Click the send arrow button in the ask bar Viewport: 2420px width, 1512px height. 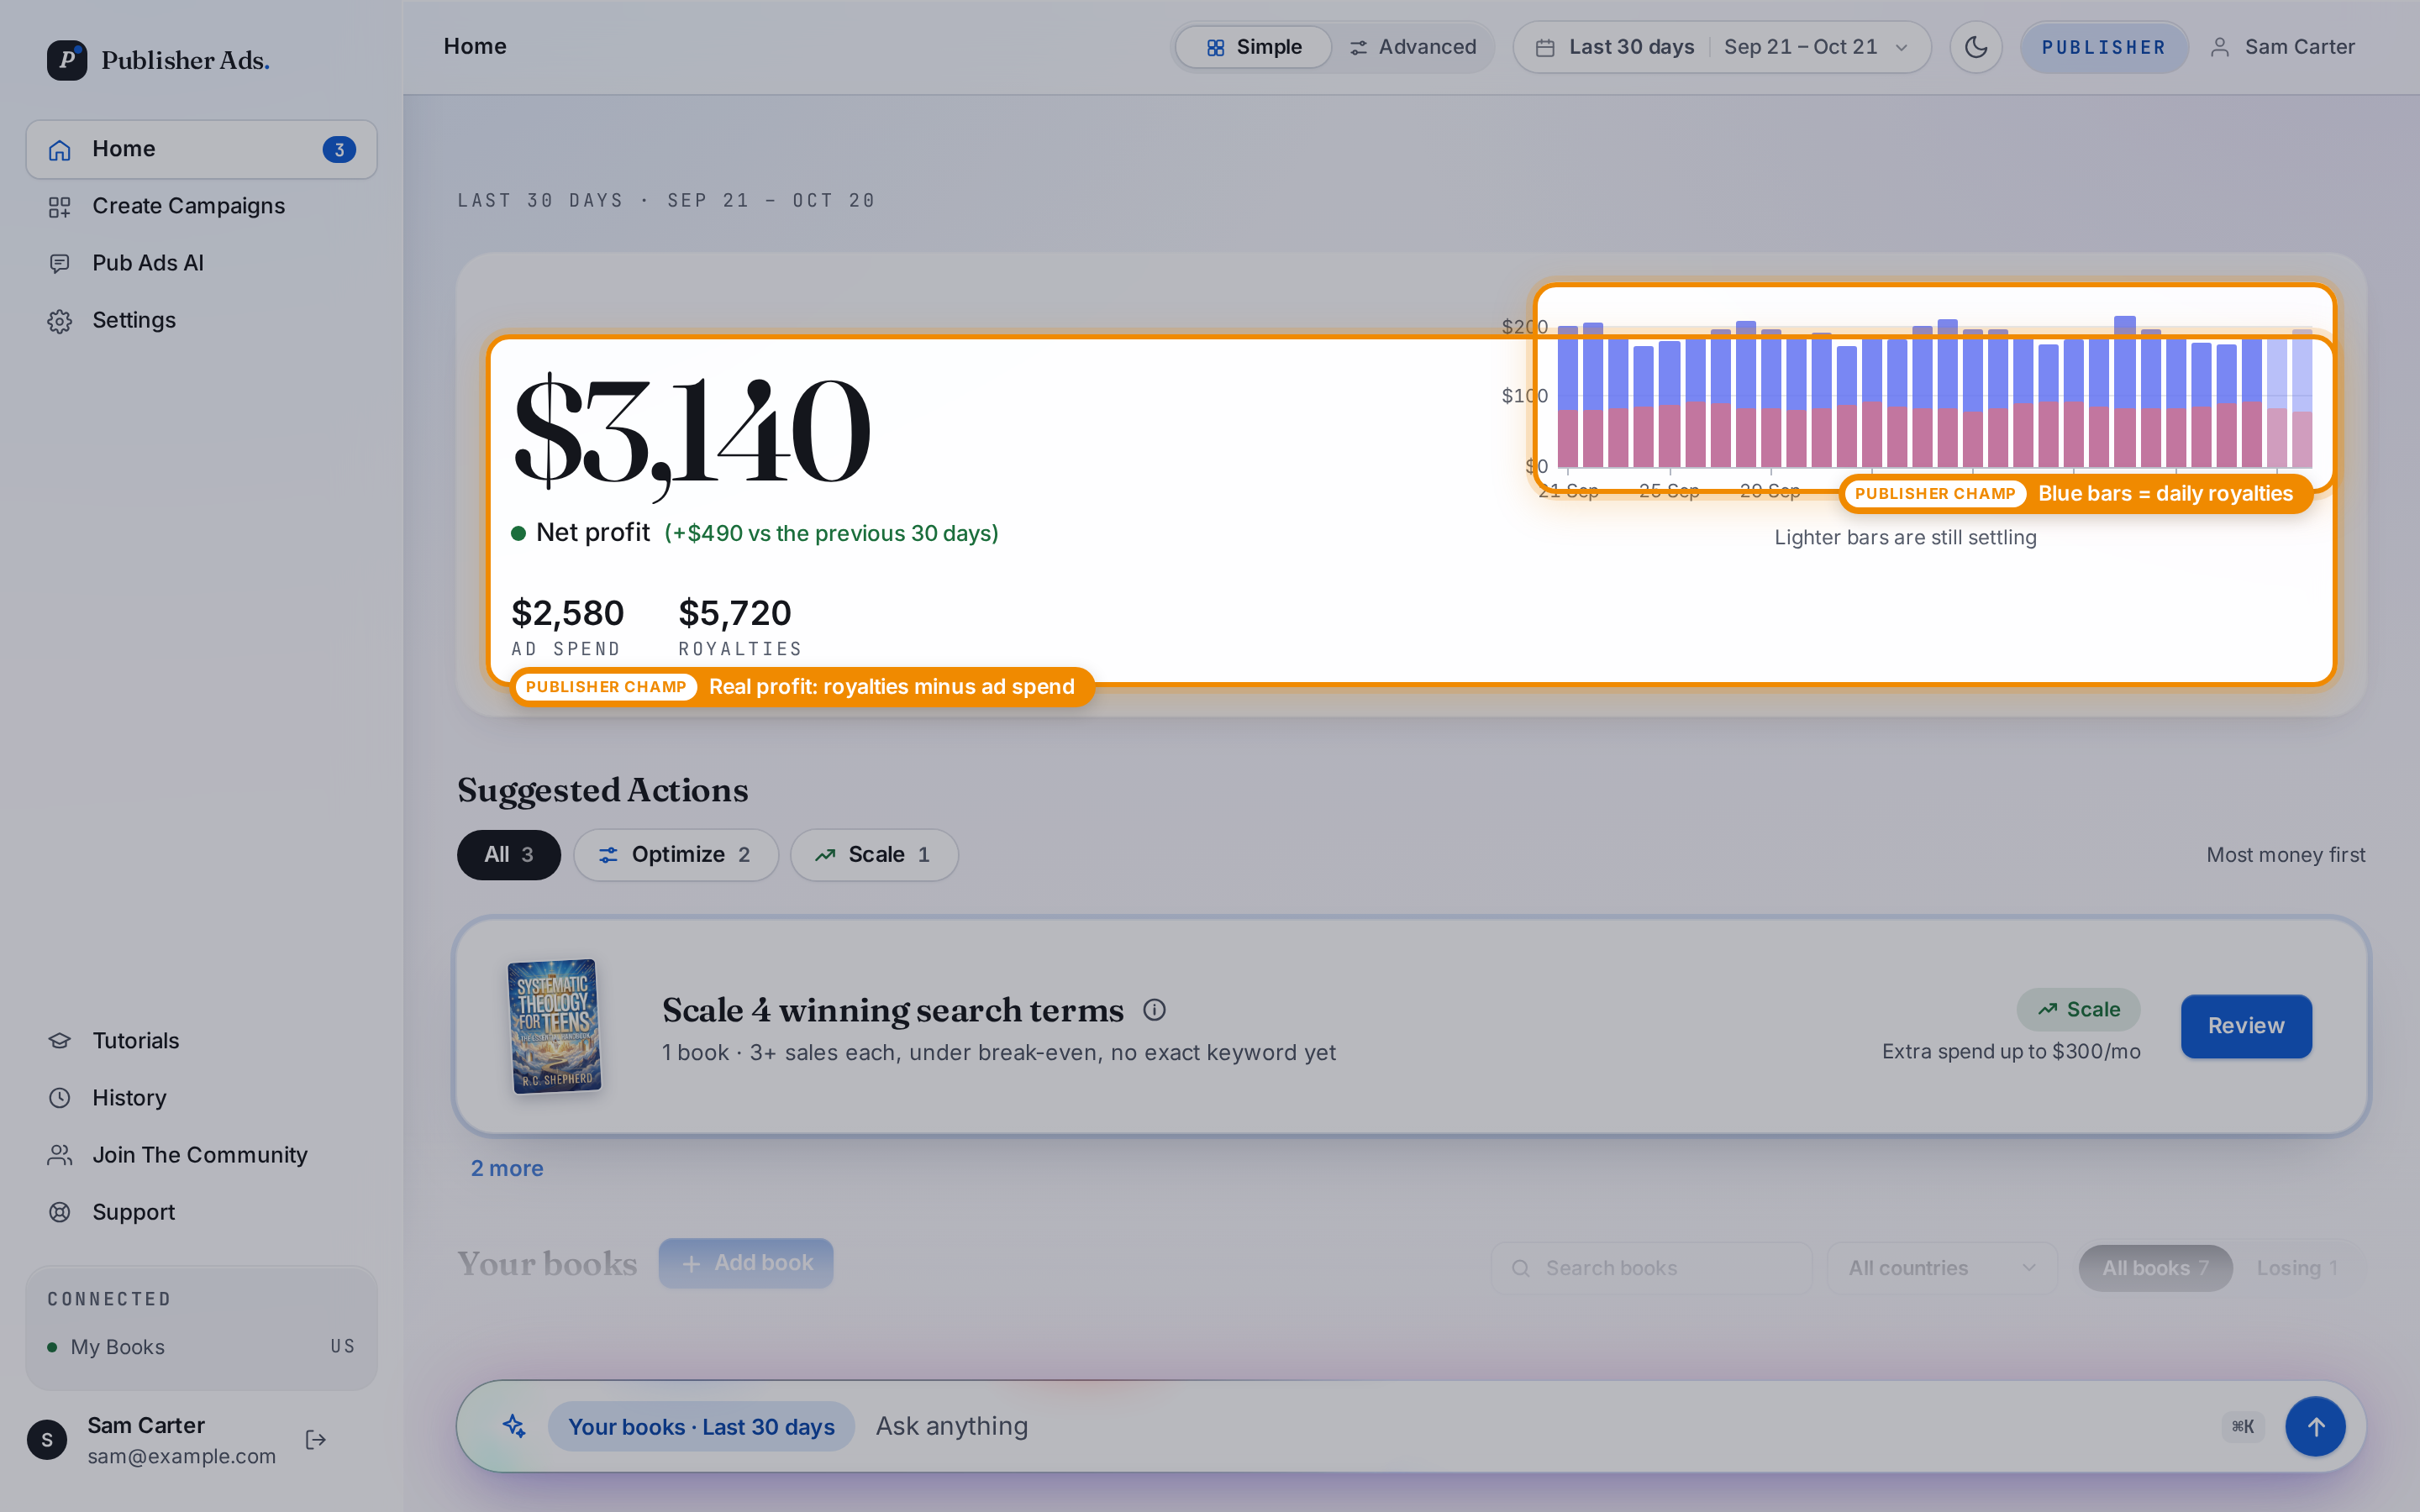click(2315, 1426)
